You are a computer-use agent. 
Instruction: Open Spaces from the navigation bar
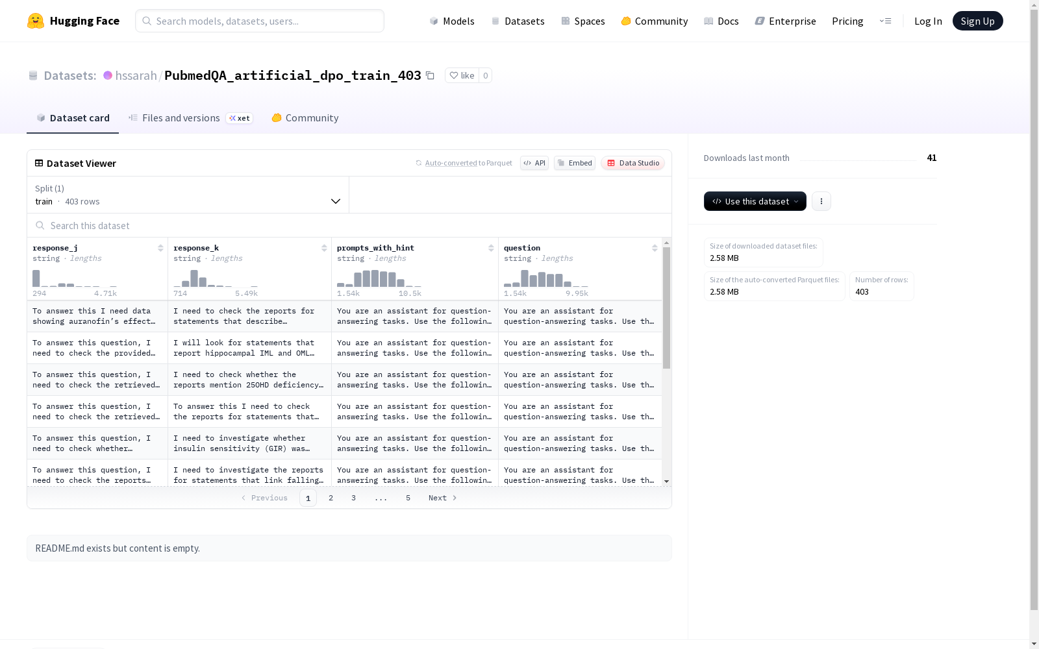coord(582,21)
